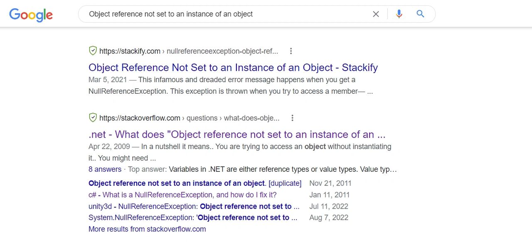Click the 'Nov 21, 2011' date

coord(330,183)
